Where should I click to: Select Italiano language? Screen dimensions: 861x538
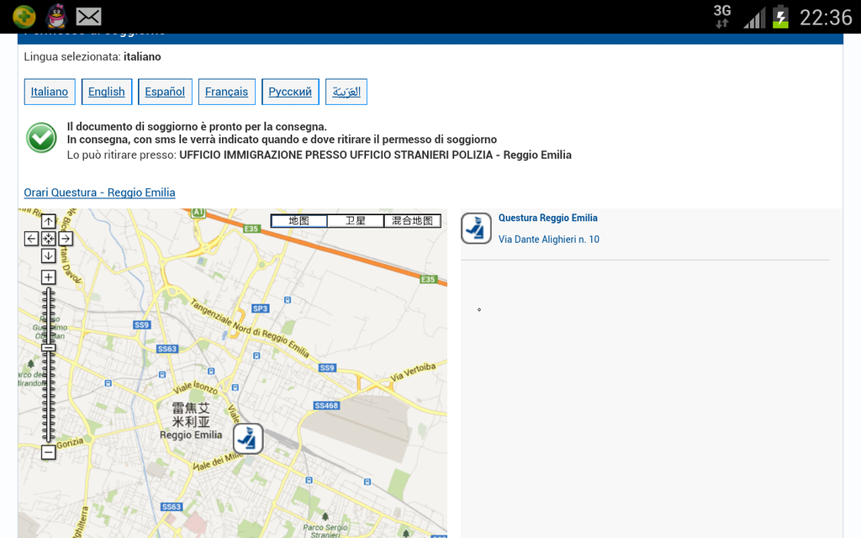pos(50,92)
